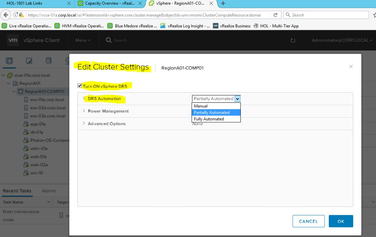Close the vSphere RegionA01 browser tab
The width and height of the screenshot is (376, 237).
click(211, 3)
